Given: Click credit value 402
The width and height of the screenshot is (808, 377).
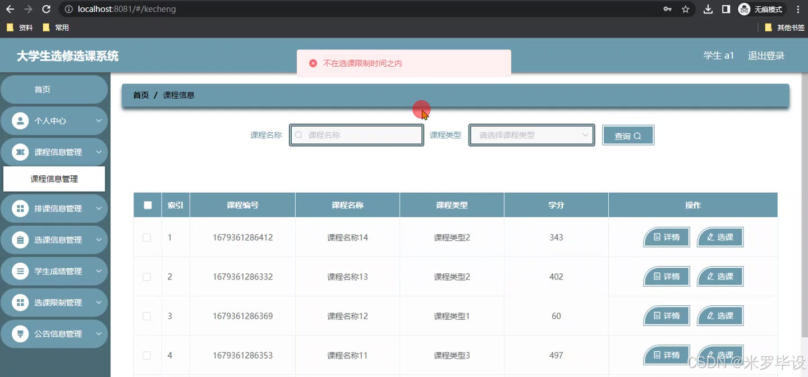Looking at the screenshot, I should 556,277.
